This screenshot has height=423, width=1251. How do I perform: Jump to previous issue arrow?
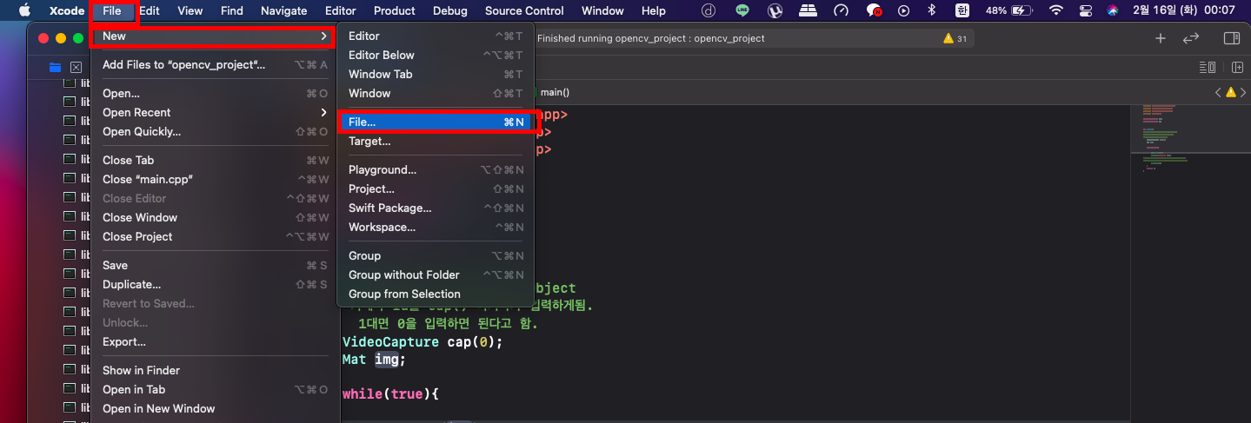[x=1218, y=92]
